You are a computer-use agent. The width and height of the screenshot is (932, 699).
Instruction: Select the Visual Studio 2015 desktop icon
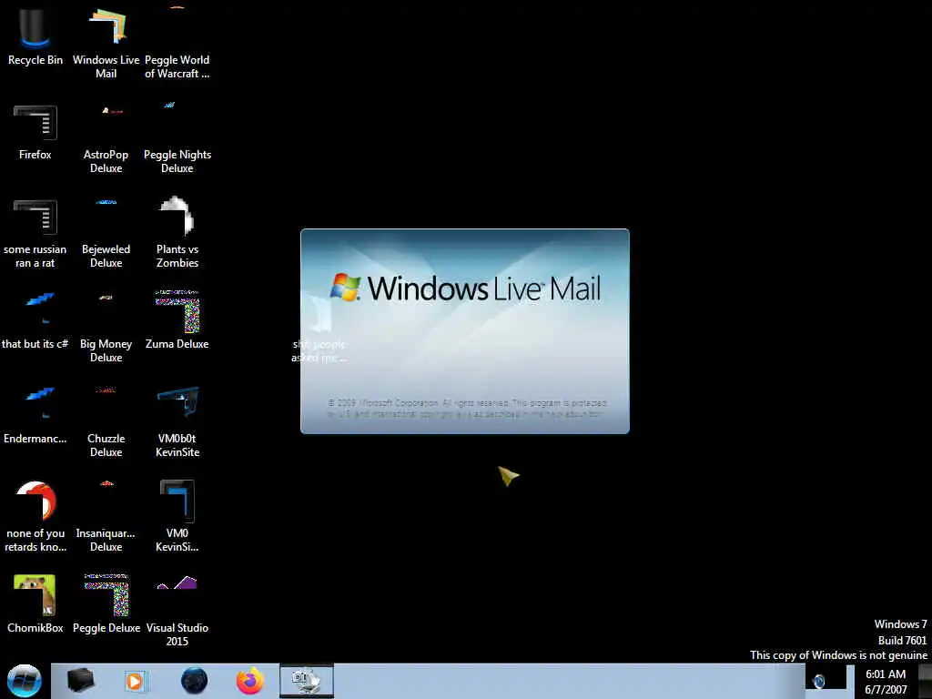click(177, 611)
